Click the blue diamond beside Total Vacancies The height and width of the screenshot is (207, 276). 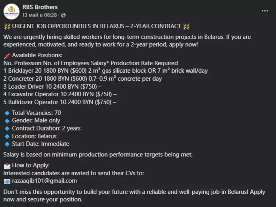point(7,113)
